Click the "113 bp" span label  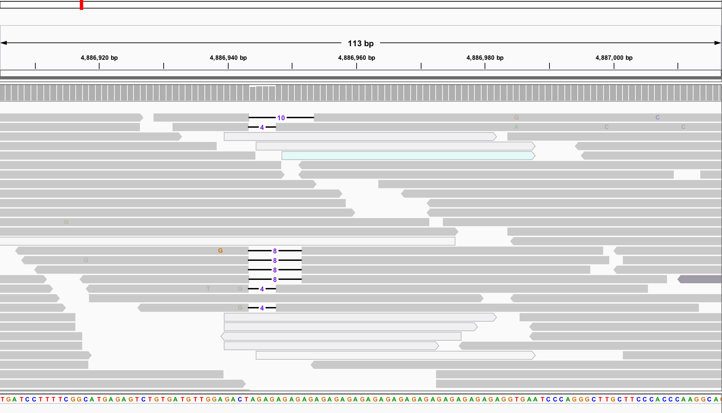(361, 43)
